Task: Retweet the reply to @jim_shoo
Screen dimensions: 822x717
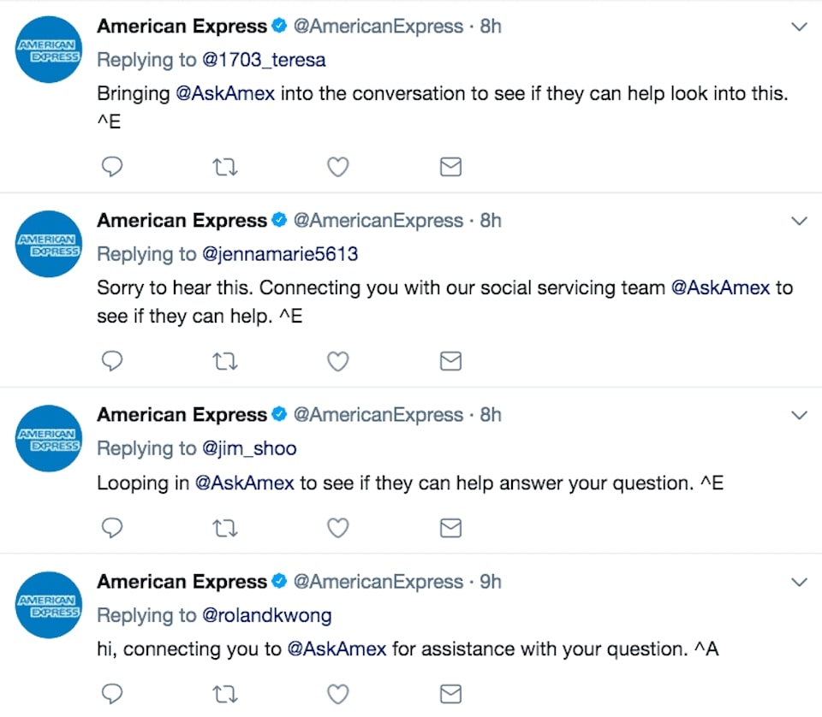Action: (225, 528)
